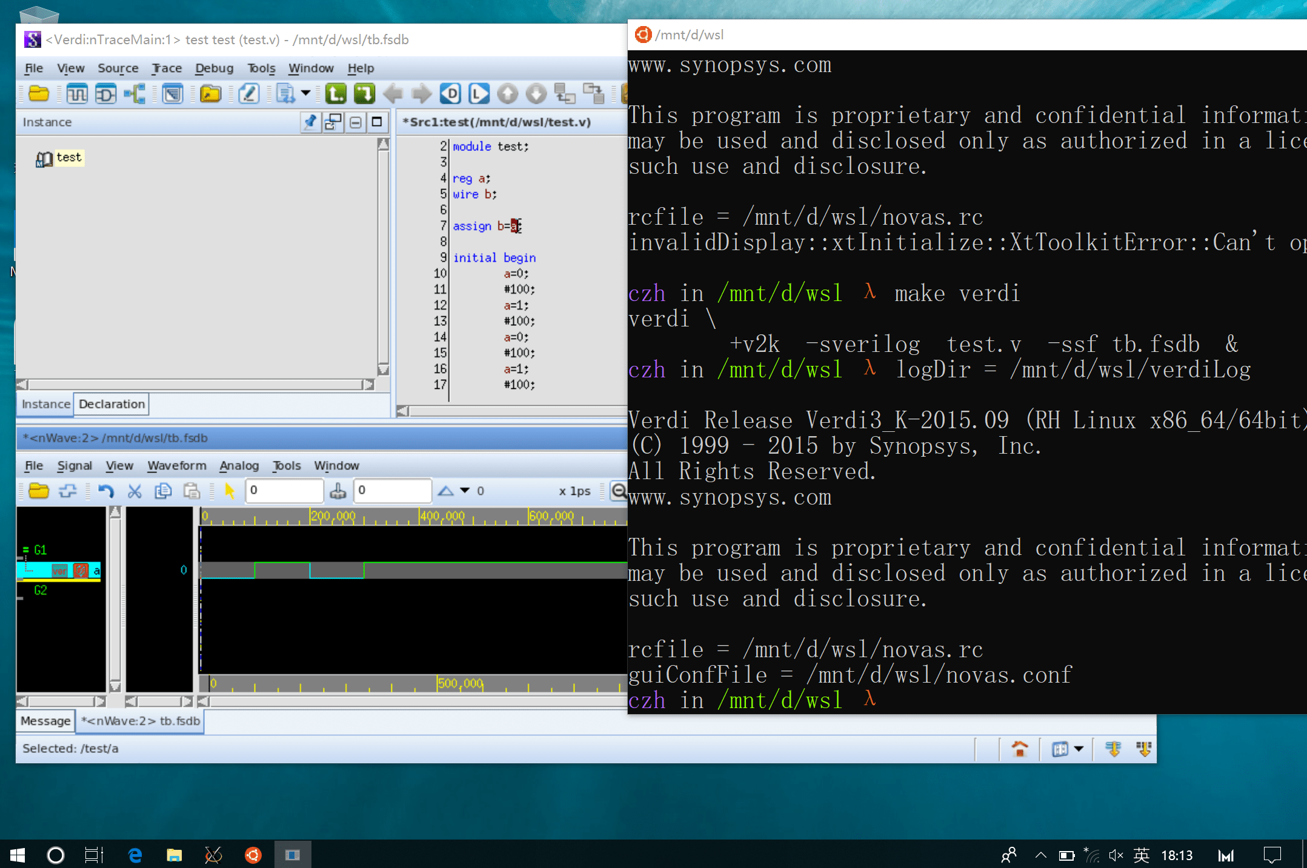Screen dimensions: 1307x868
Task: Click the edit source pencil icon
Action: (248, 93)
